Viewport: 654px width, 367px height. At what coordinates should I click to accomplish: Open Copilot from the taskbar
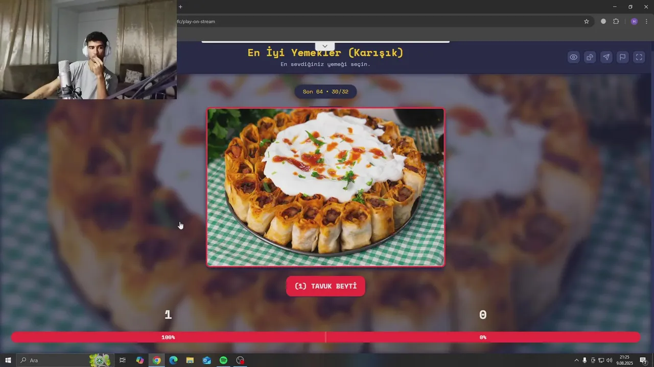point(140,360)
